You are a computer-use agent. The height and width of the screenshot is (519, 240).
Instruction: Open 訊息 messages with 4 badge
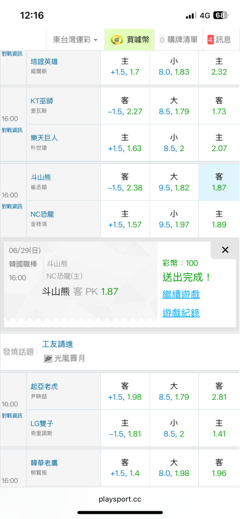point(219,40)
